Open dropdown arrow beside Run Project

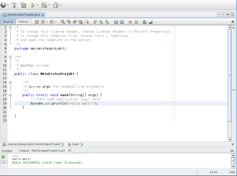[37, 5]
